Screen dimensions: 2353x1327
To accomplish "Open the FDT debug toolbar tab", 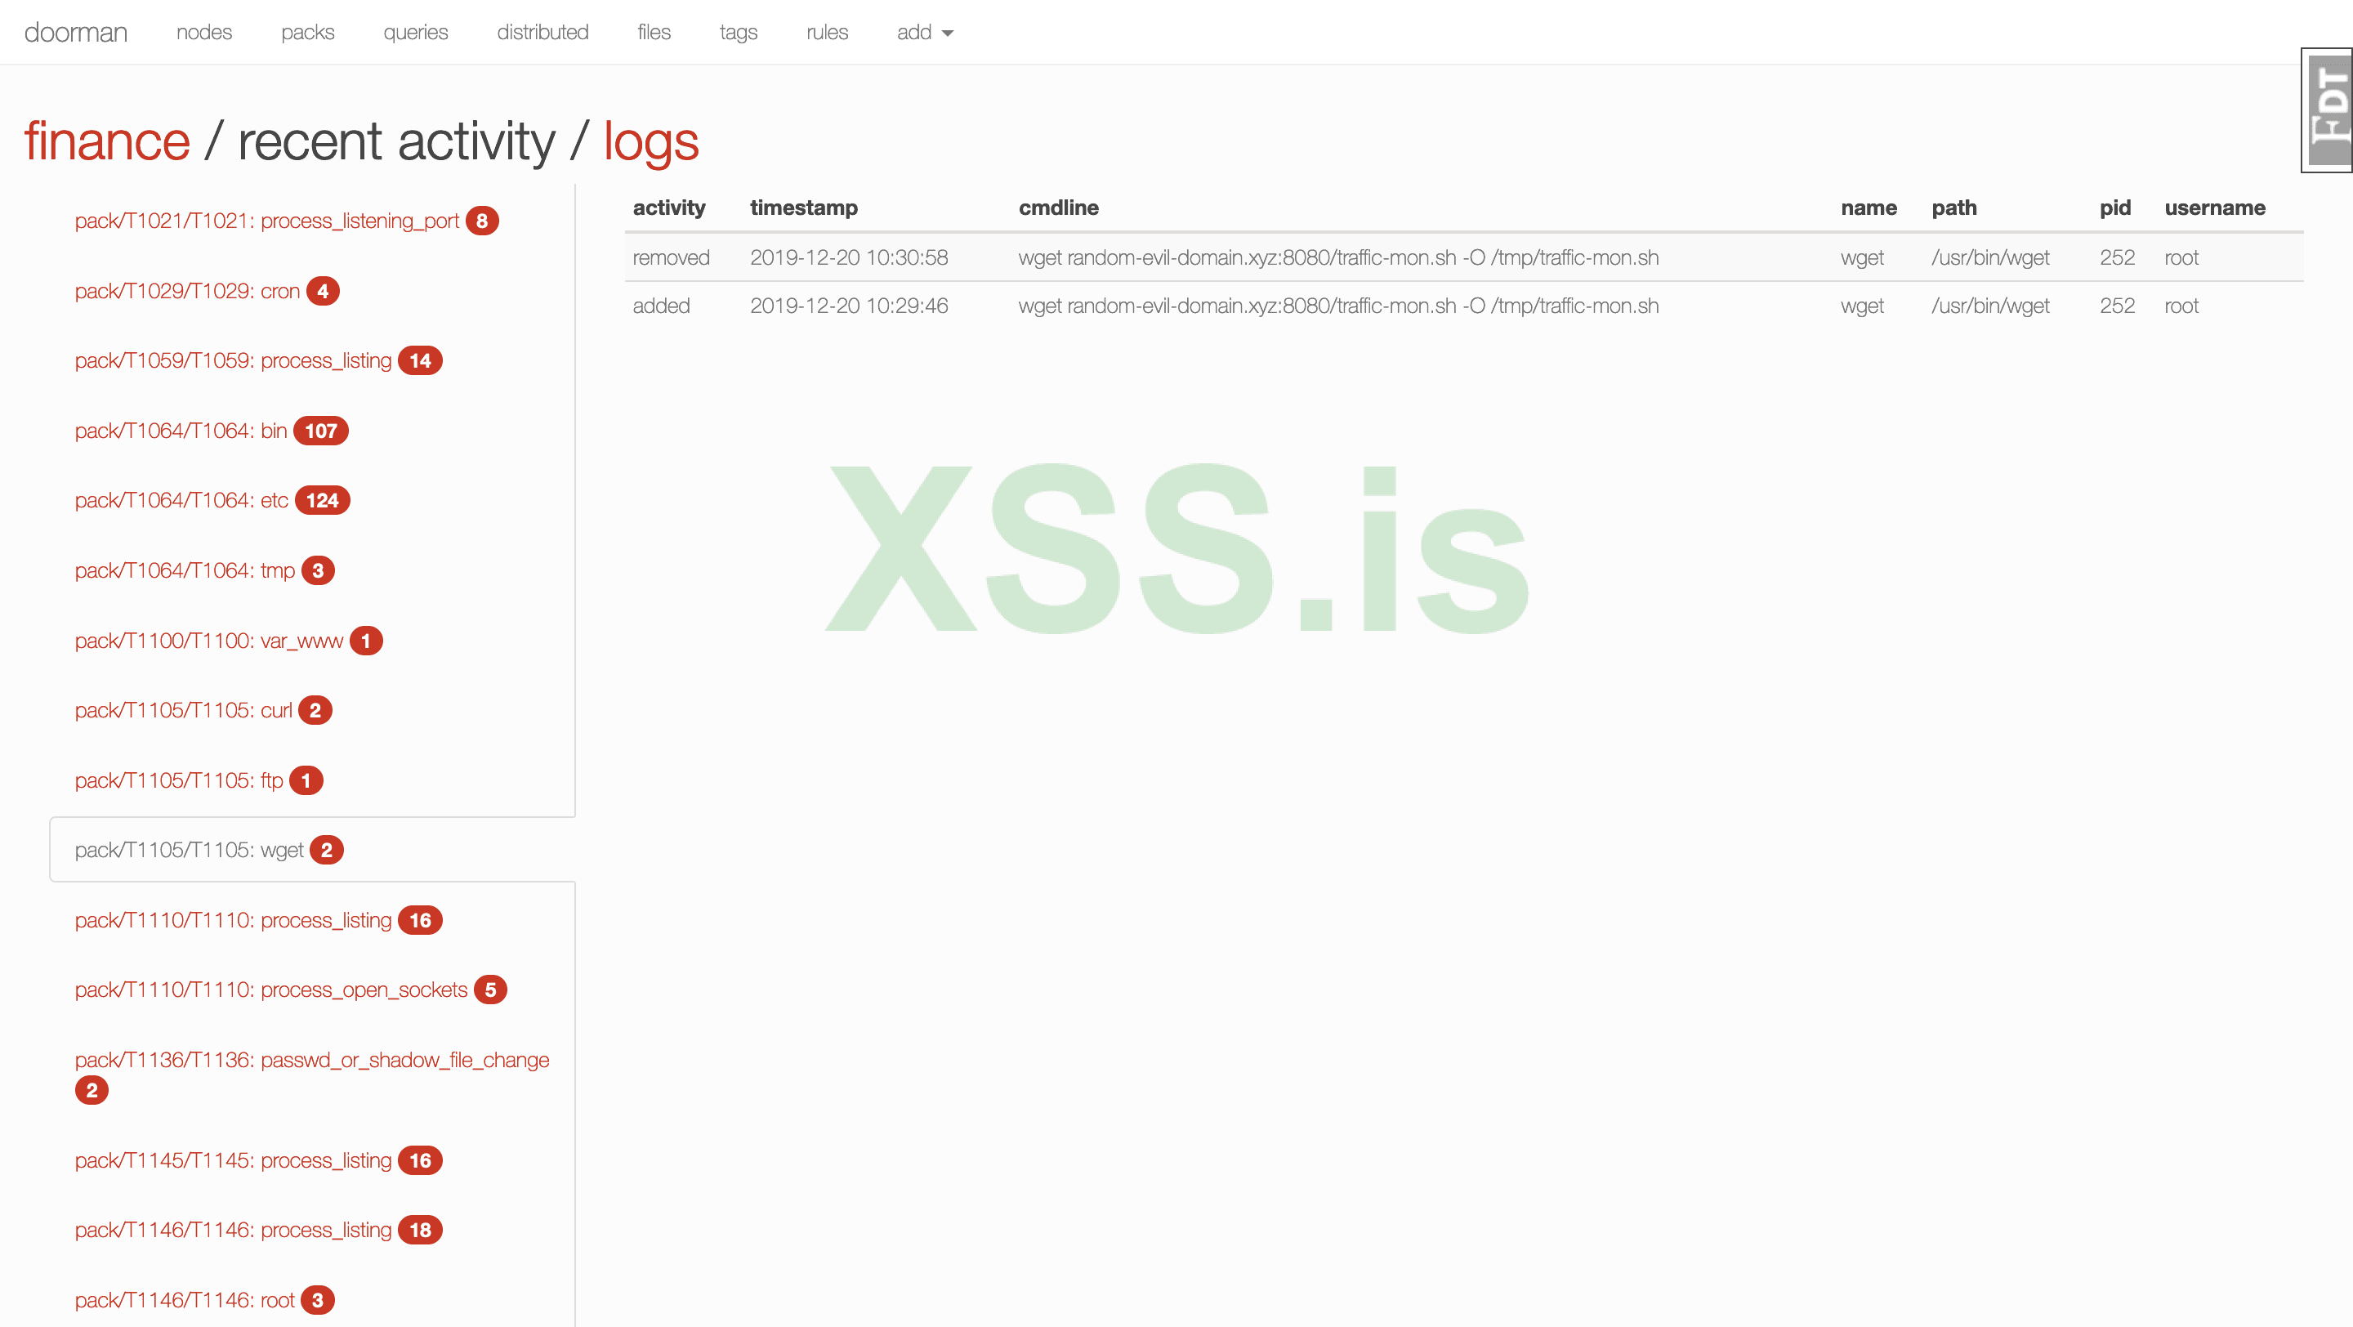I will 2328,109.
